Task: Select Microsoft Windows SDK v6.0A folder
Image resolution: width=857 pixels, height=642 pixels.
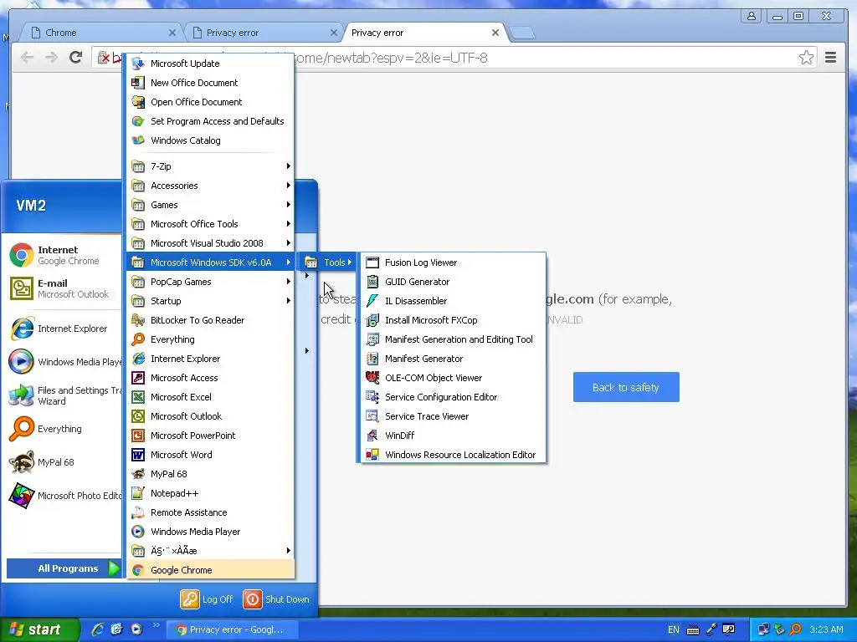Action: click(x=210, y=262)
